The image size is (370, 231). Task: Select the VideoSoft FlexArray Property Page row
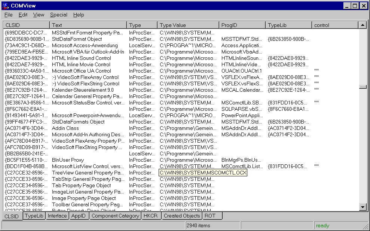click(181, 141)
